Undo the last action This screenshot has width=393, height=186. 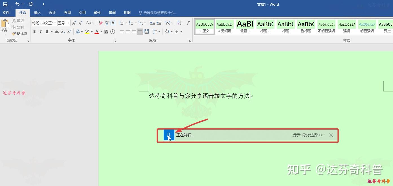(17, 4)
